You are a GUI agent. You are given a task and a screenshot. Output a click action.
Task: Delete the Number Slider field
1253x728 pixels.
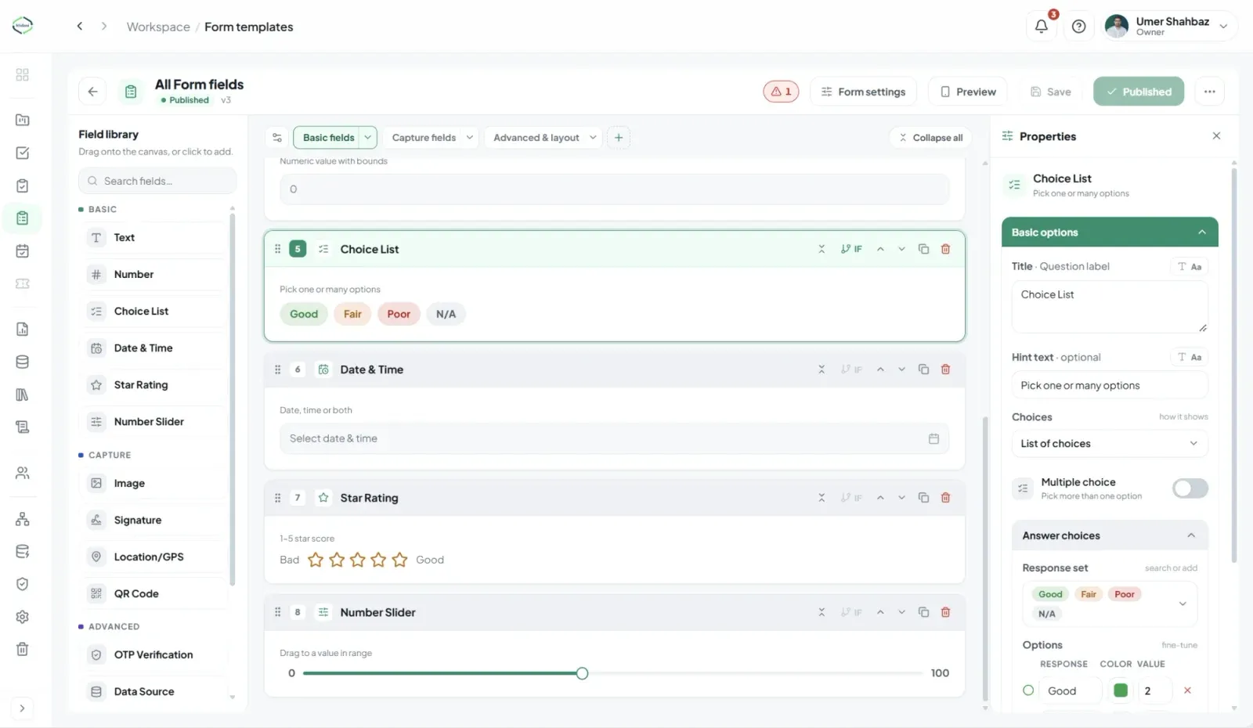coord(945,612)
